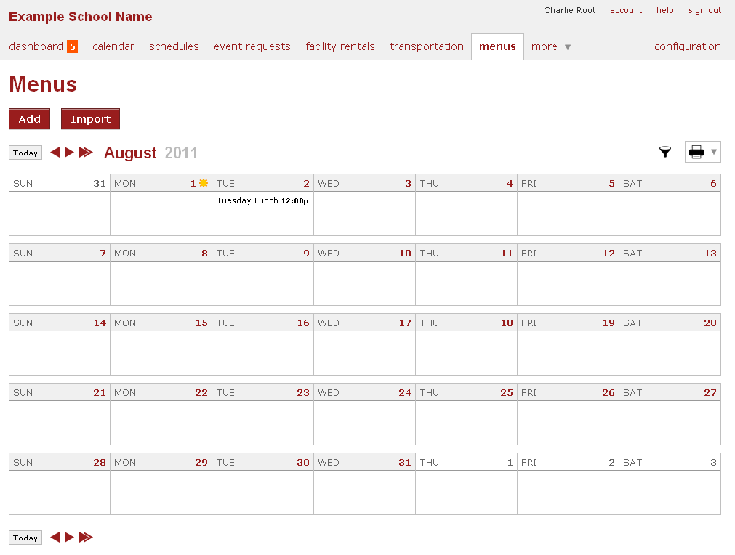Go to the previous month with the back arrow
This screenshot has width=735, height=555.
[x=55, y=152]
